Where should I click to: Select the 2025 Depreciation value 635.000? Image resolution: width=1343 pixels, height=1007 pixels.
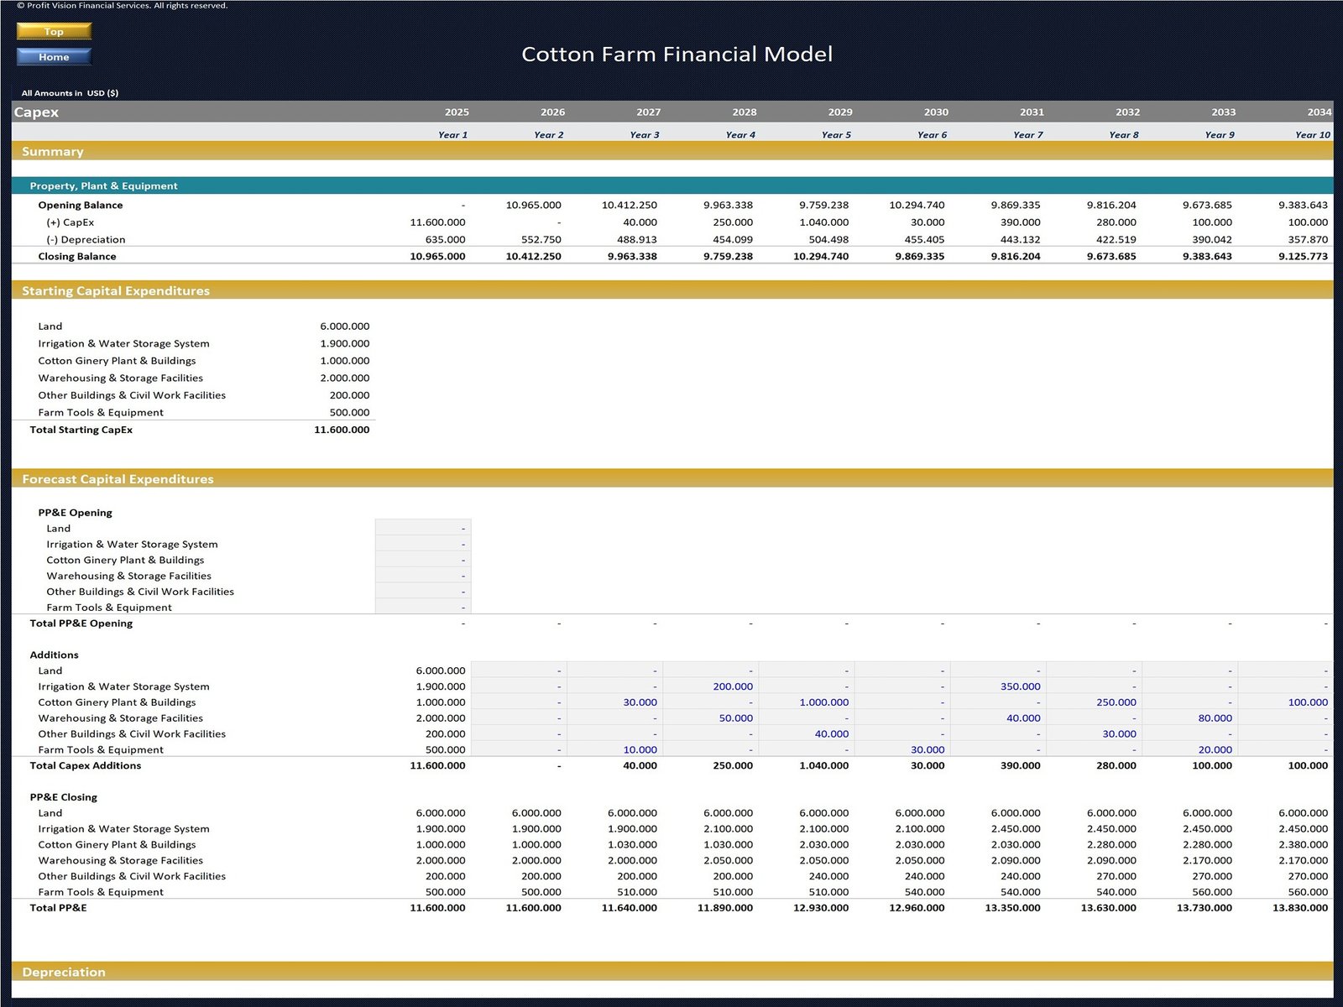tap(445, 240)
